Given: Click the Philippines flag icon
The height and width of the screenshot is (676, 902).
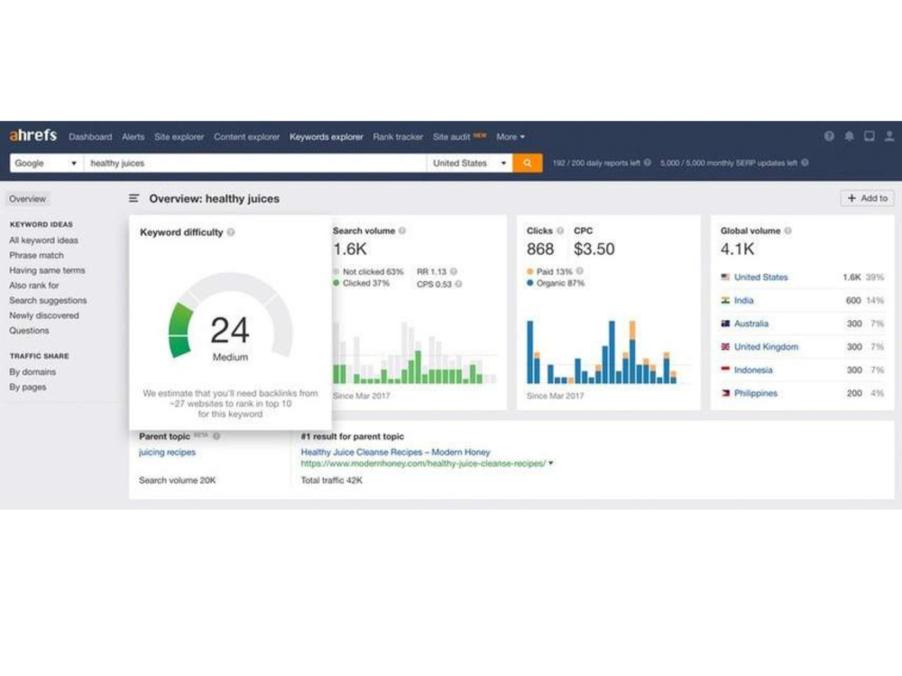Looking at the screenshot, I should [x=725, y=393].
